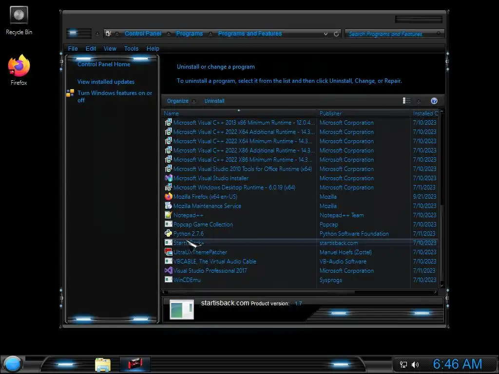Expand the address bar history dropdown
Image resolution: width=499 pixels, height=374 pixels.
tap(326, 34)
